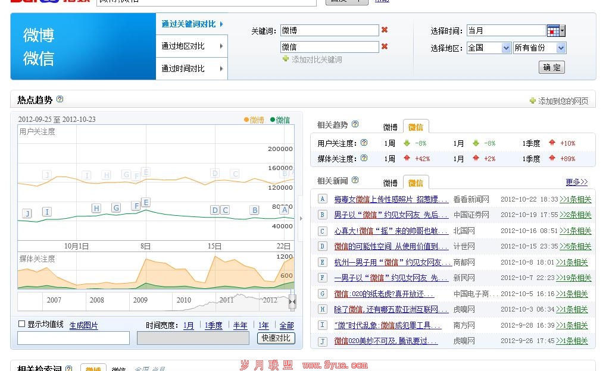Screen dimensions: 606x371
Task: Click the >>2条相关 link in the 中国证券网 row
Action: (x=576, y=215)
